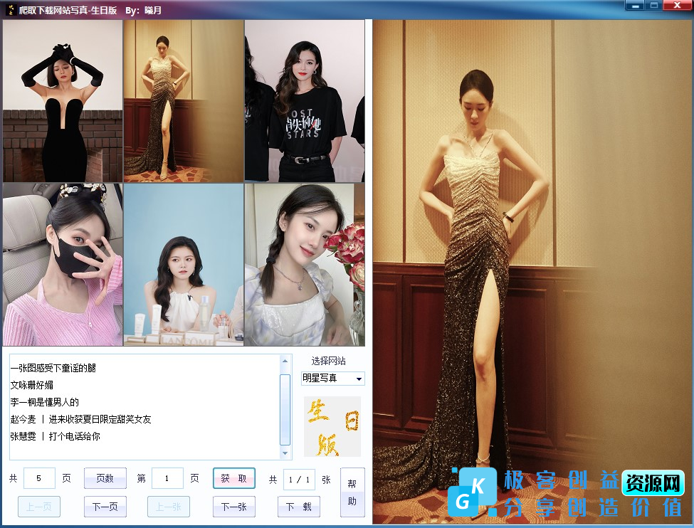The width and height of the screenshot is (694, 528).
Task: Click the 获取 fetch button
Action: point(233,478)
